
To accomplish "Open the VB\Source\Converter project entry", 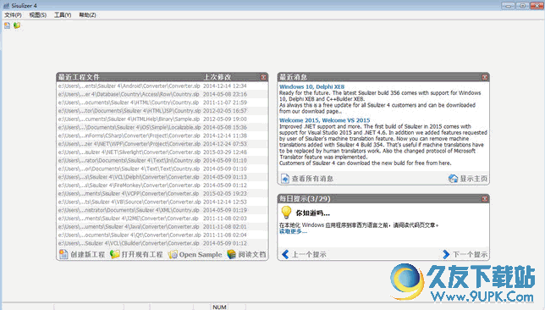I will (x=162, y=202).
